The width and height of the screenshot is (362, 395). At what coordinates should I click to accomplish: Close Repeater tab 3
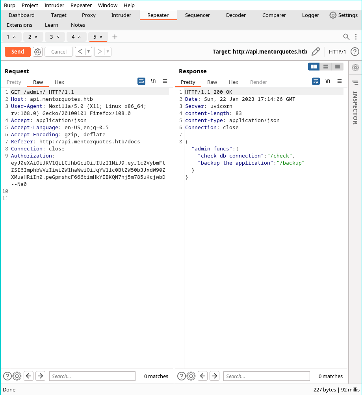click(x=58, y=37)
